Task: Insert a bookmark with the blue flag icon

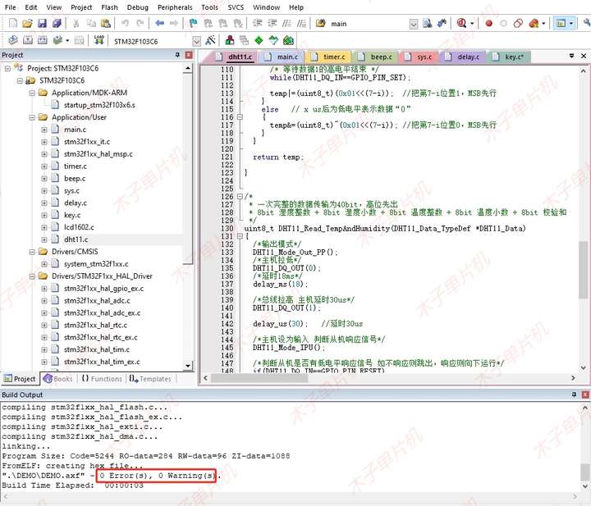Action: tap(193, 23)
